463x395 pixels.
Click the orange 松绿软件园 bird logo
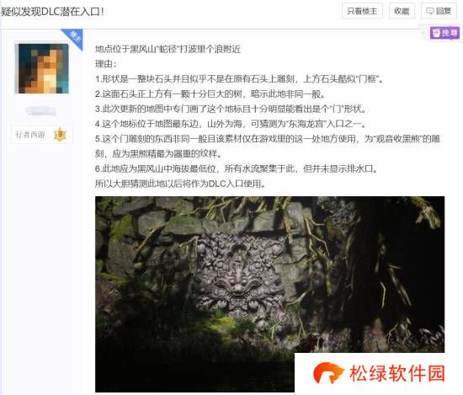[327, 372]
